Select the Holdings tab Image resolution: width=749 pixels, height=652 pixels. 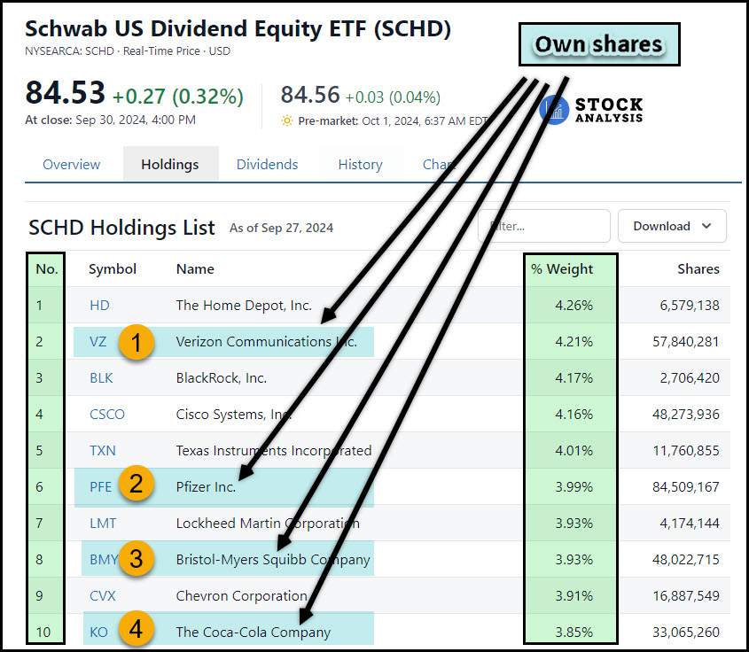170,165
